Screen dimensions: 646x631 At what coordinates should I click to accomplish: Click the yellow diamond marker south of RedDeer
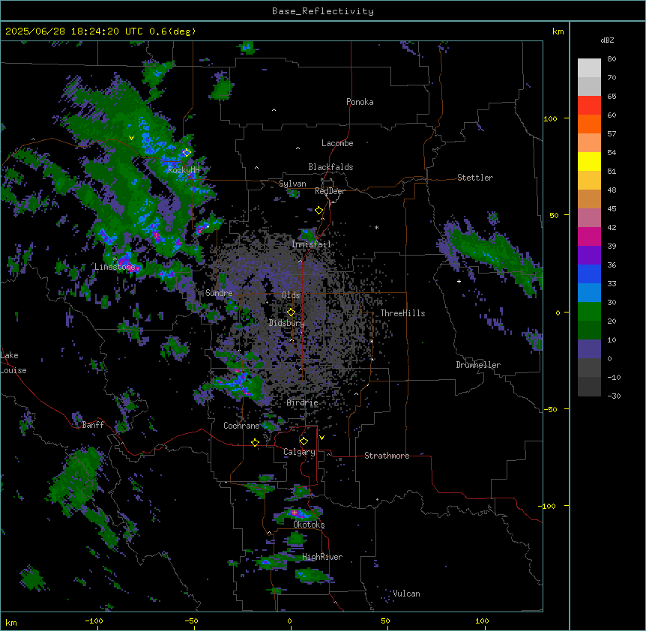tap(319, 211)
